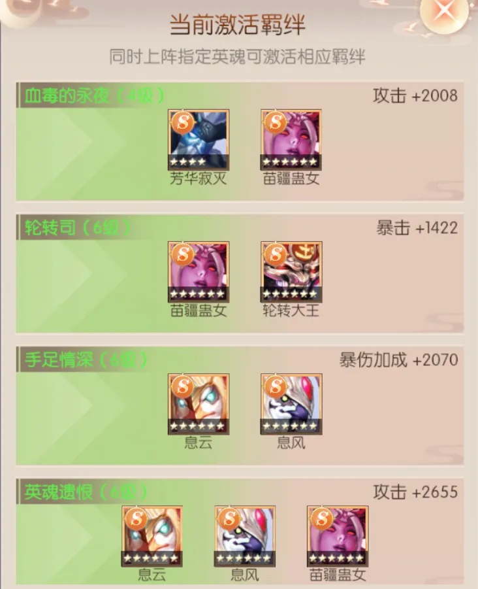Select the 手足情深（6级）bond header
Screen dimensions: 478x589
click(x=86, y=360)
